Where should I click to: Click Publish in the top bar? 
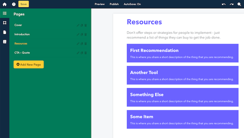114,4
